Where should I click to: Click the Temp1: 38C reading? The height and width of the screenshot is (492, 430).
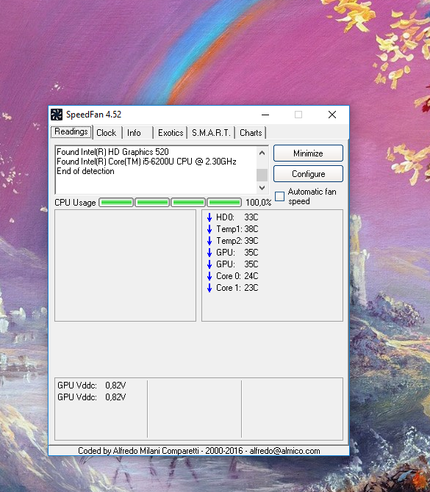coord(237,229)
